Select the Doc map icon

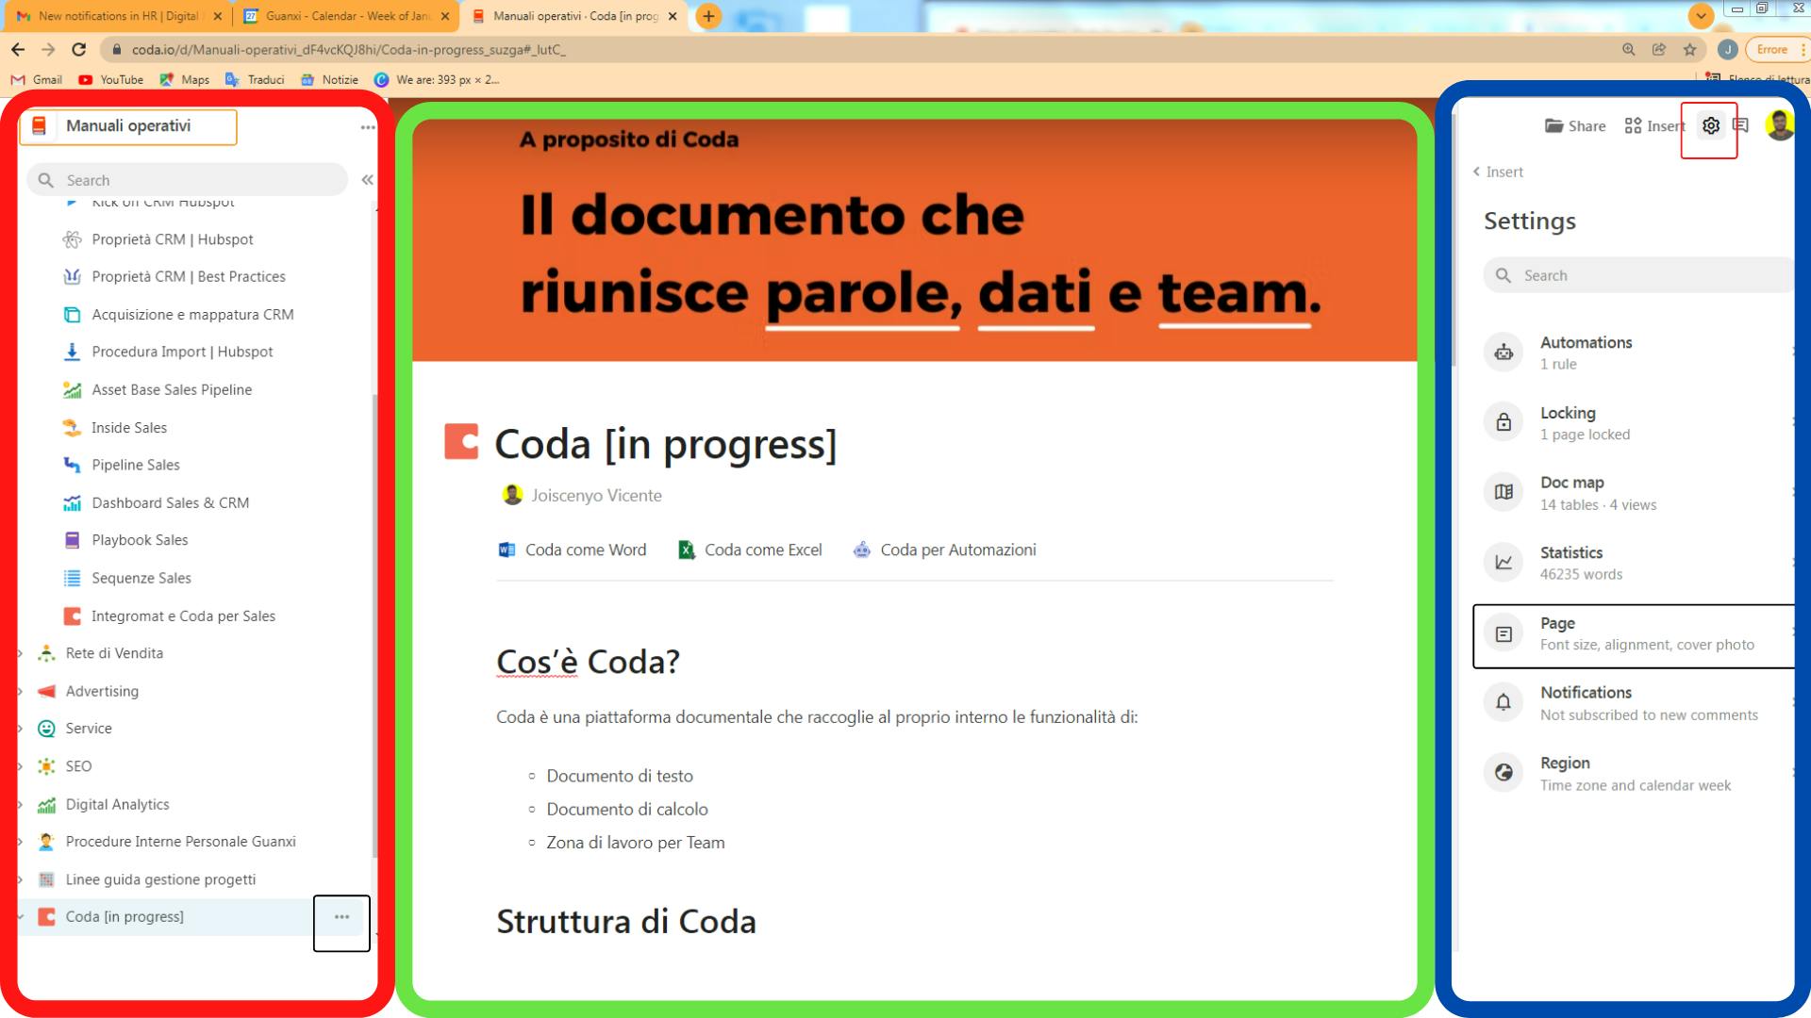click(1504, 491)
